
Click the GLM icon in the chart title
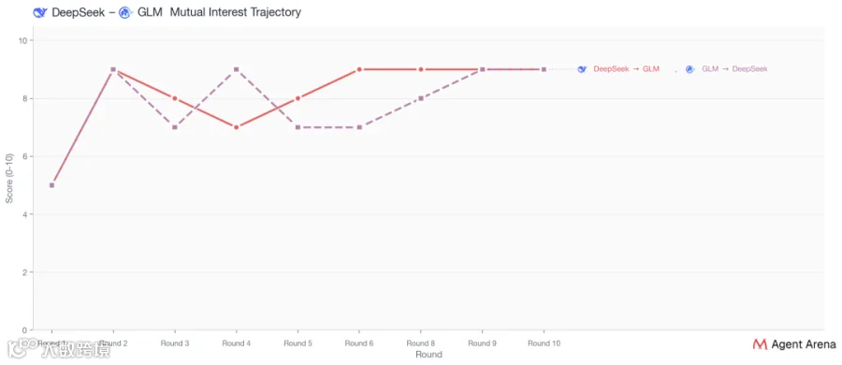pos(125,12)
